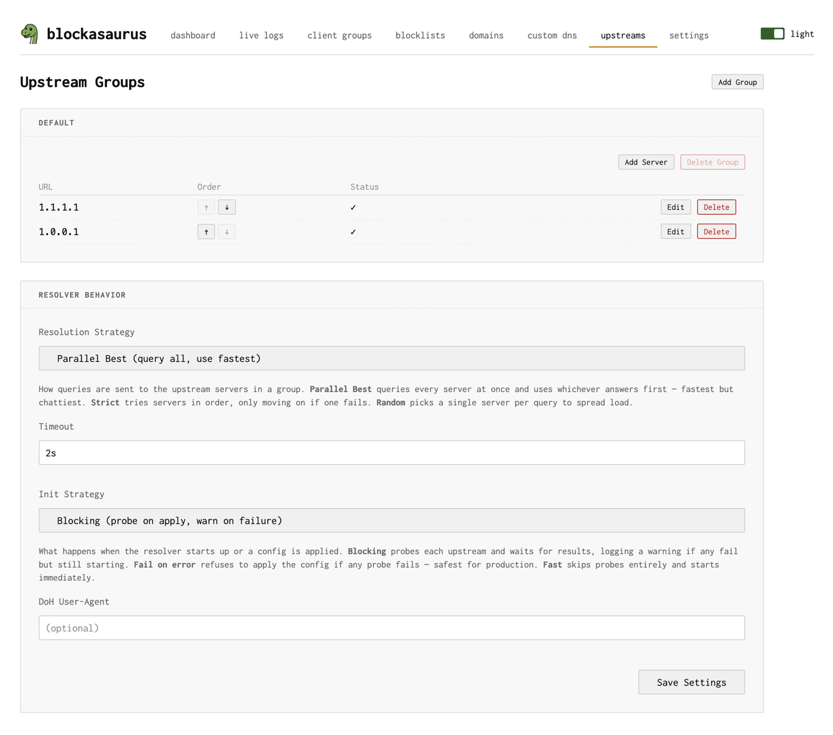
Task: Change Parallel Best to another strategy
Action: 392,358
